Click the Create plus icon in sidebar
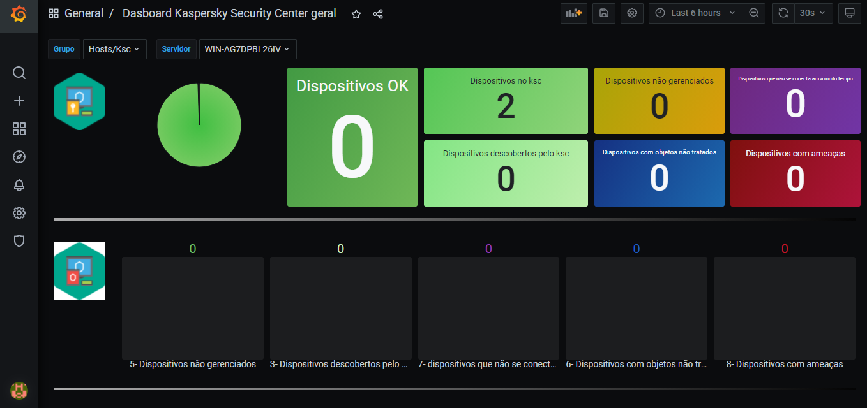The width and height of the screenshot is (867, 408). [19, 101]
